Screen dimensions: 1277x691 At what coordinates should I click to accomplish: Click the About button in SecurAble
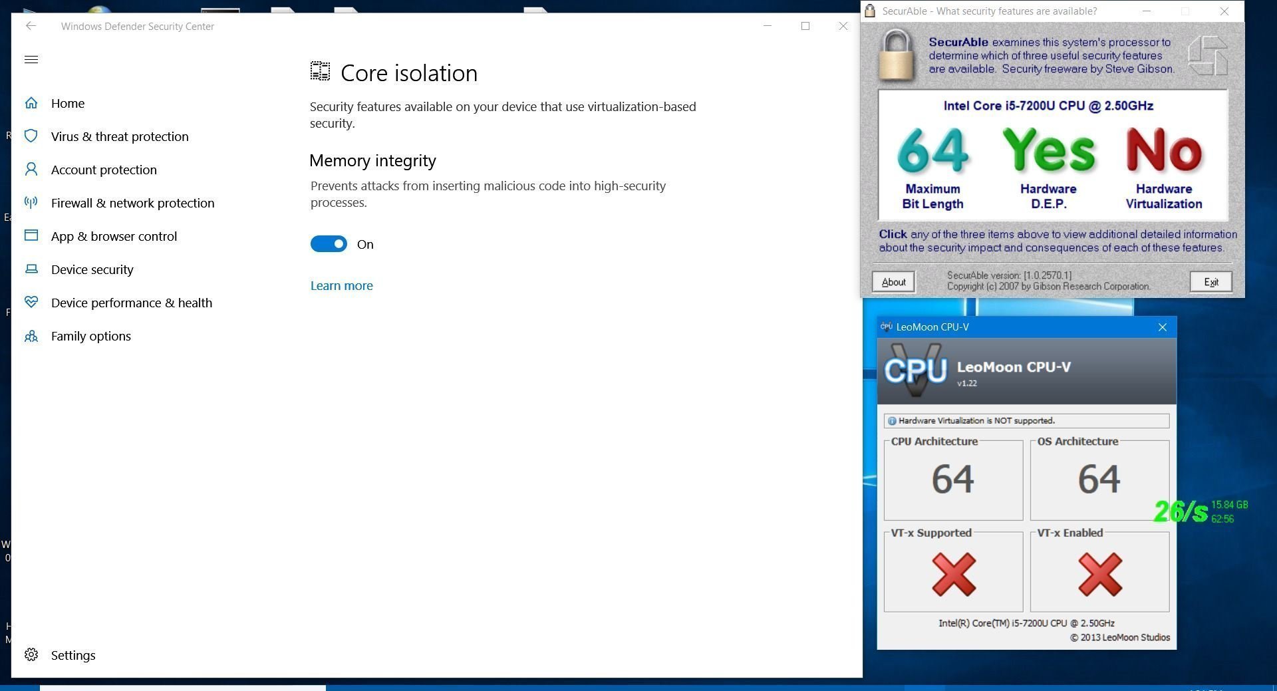click(x=893, y=282)
